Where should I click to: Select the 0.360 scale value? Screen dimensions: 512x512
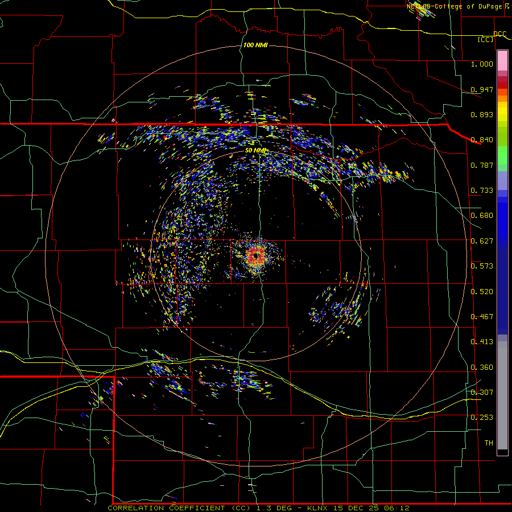(482, 368)
